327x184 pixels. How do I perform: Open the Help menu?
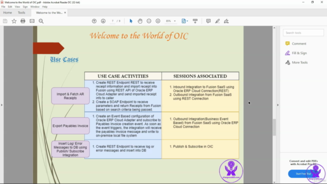coord(44,7)
